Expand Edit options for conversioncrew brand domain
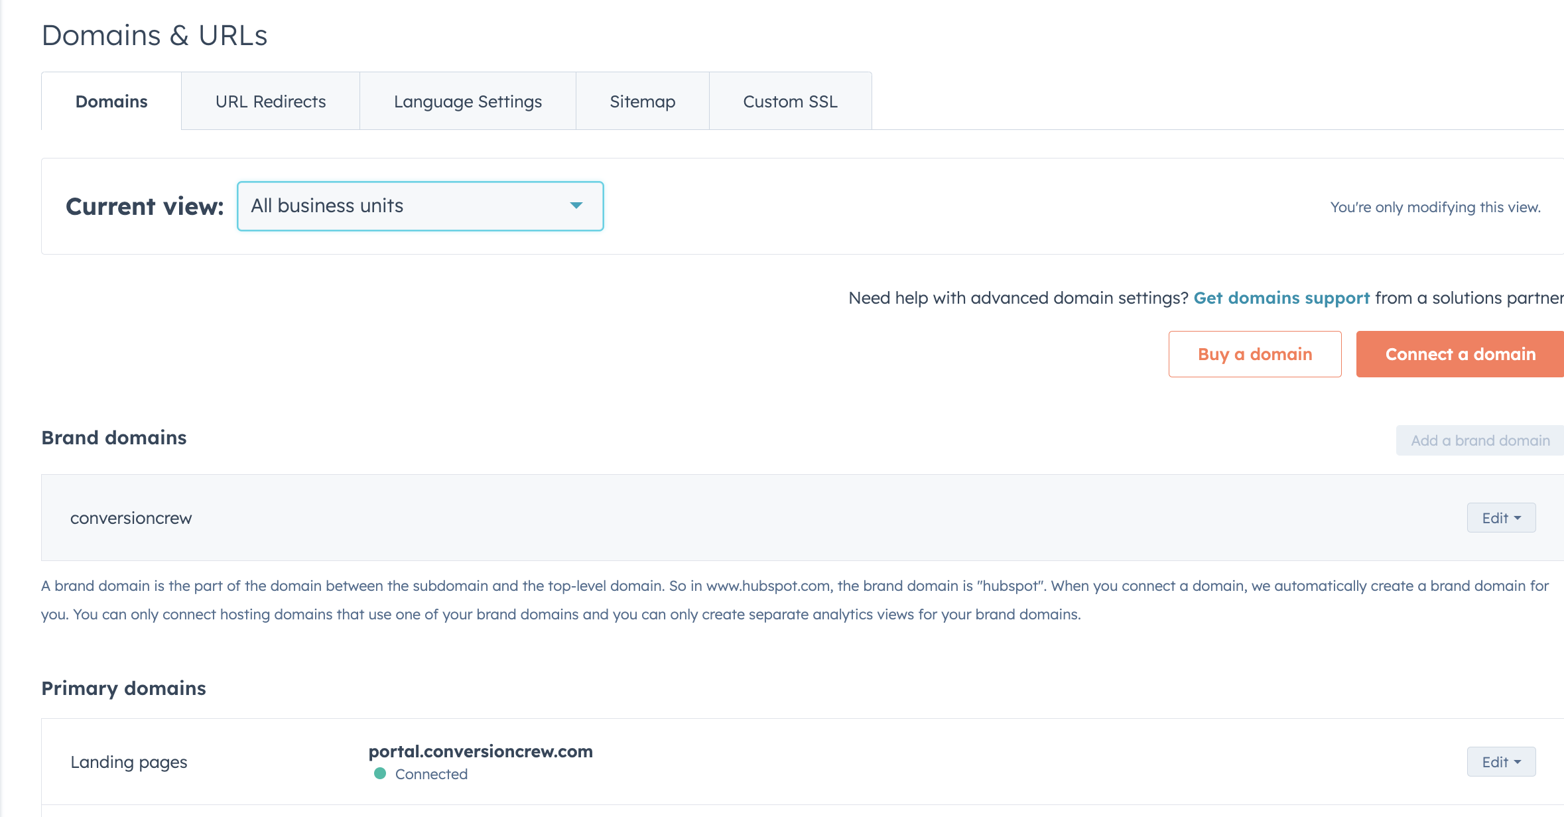Viewport: 1564px width, 817px height. click(1501, 517)
